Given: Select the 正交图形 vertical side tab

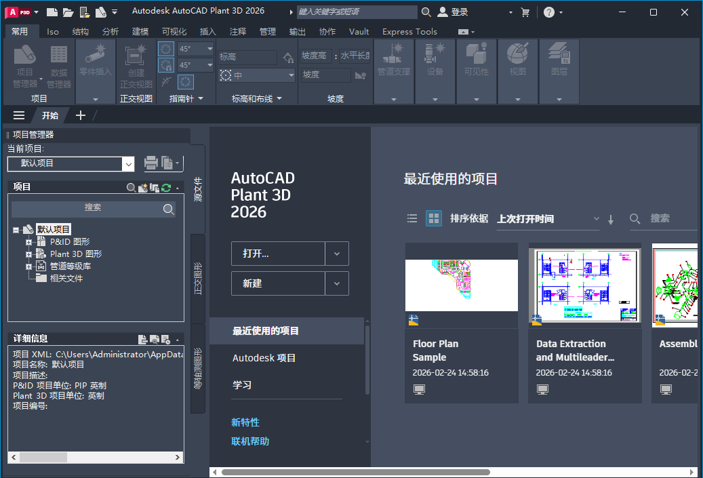Looking at the screenshot, I should coord(198,279).
